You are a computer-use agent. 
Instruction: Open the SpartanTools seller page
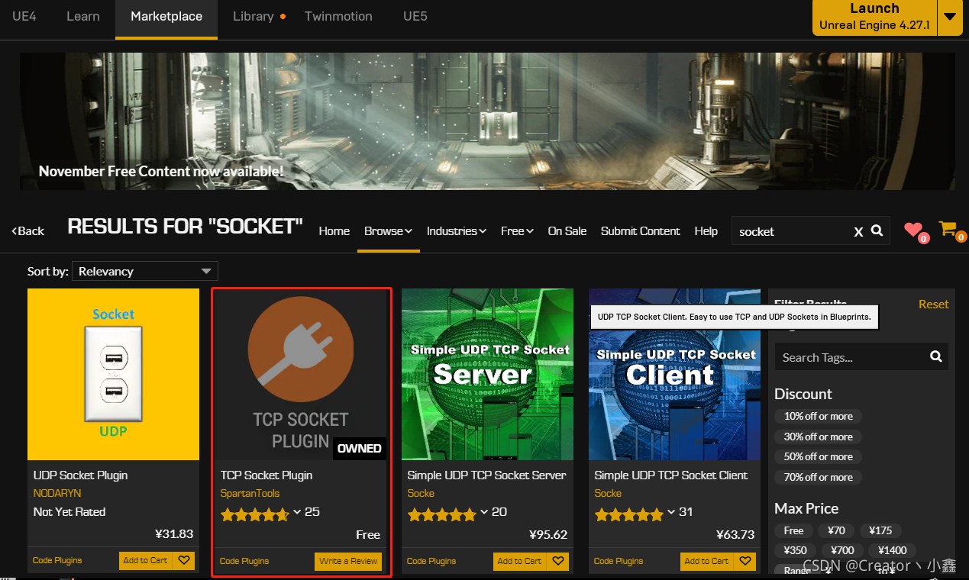pos(250,493)
